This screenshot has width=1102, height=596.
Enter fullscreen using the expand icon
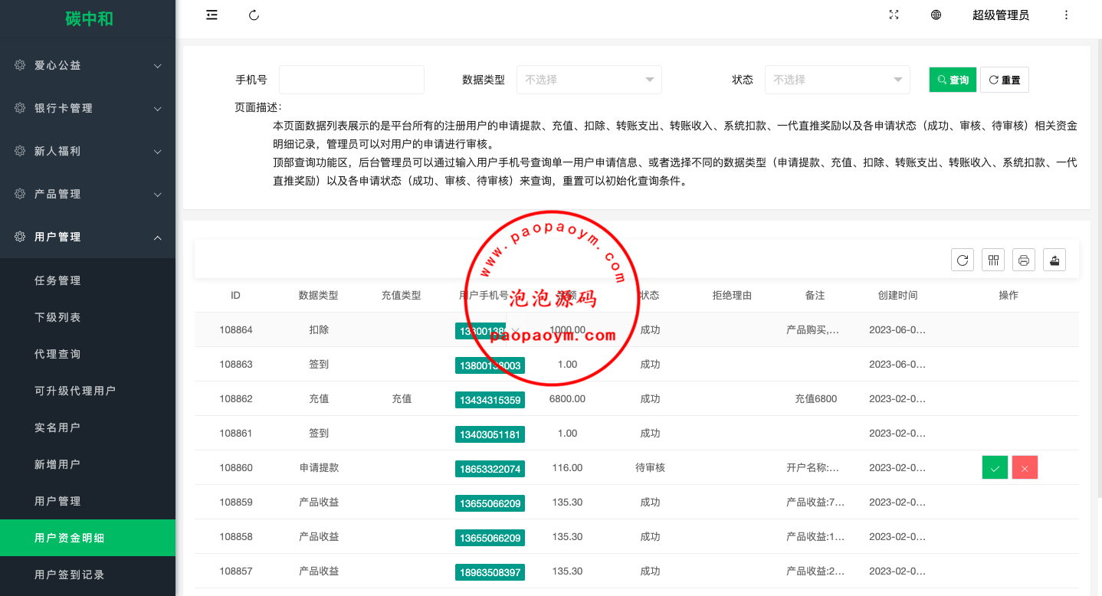894,15
